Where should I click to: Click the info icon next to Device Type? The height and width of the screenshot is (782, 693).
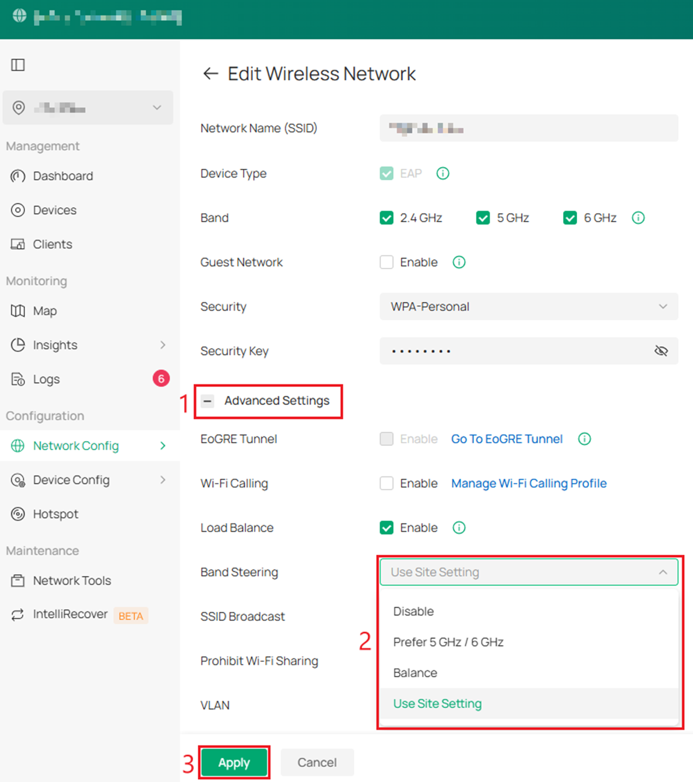(442, 173)
